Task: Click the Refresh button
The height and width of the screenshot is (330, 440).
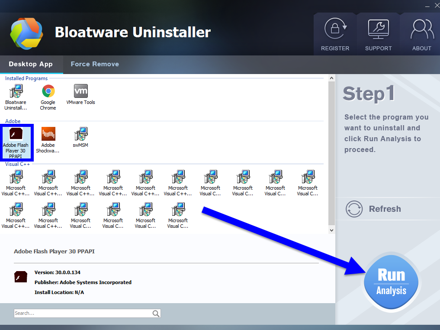Action: [x=373, y=209]
